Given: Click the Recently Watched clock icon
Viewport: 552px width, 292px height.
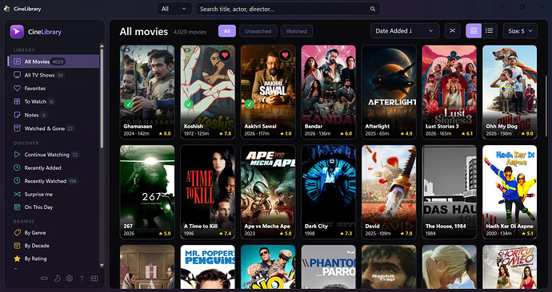Looking at the screenshot, I should click(17, 181).
